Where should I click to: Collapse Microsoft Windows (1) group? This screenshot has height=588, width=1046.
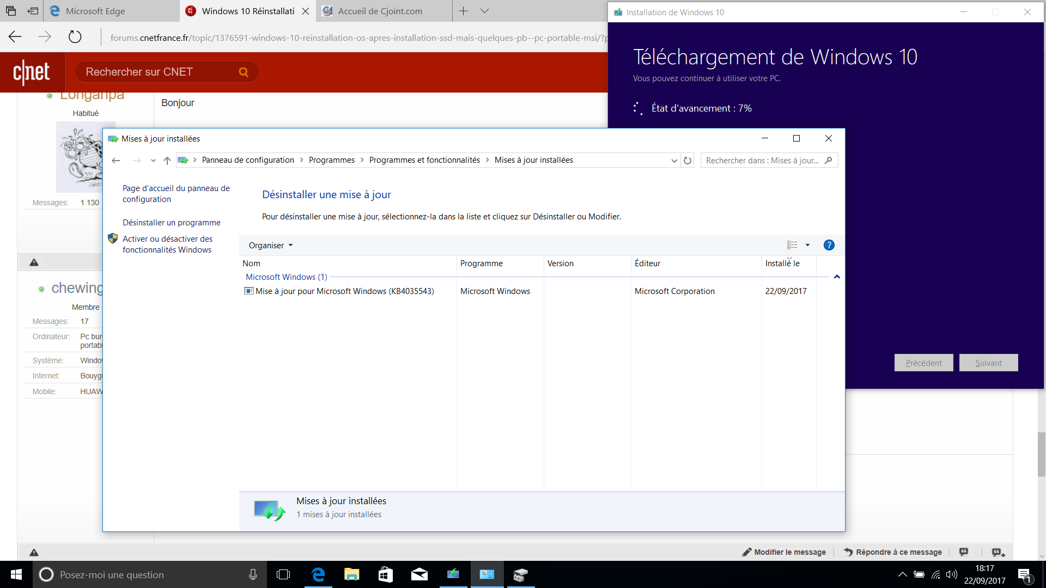tap(287, 277)
